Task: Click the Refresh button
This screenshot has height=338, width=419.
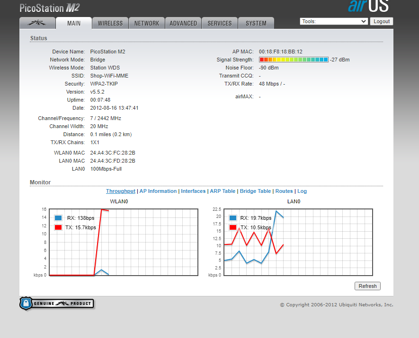Action: click(x=367, y=286)
